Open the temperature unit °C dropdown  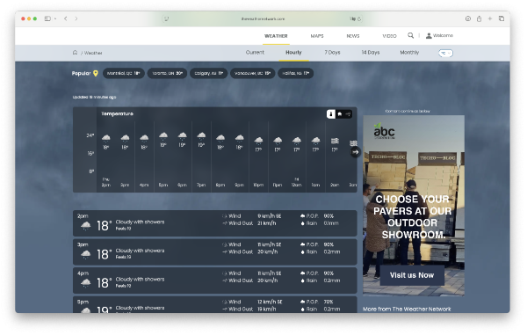(445, 53)
